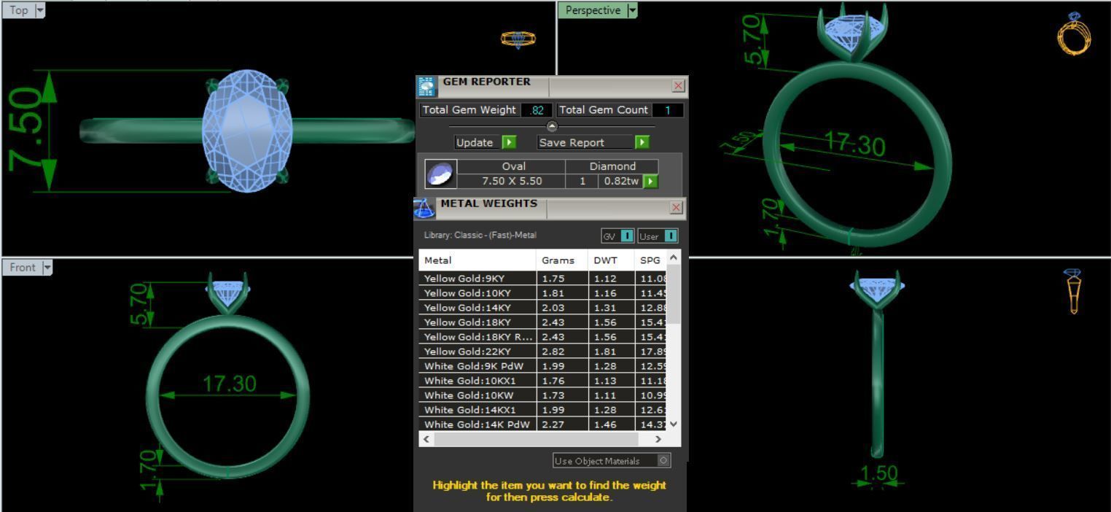Screen dimensions: 1111x512
Task: Click the Save Report button
Action: click(586, 142)
